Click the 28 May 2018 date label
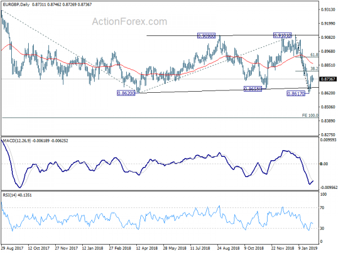 (175, 249)
